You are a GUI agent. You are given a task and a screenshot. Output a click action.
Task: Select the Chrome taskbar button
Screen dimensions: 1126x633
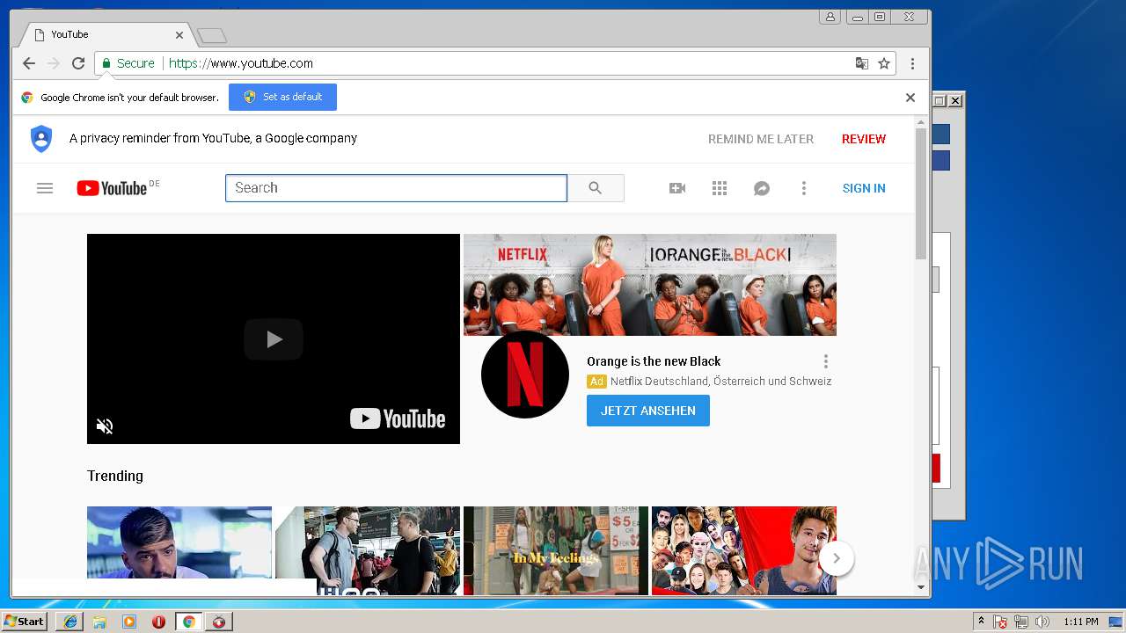coord(188,622)
